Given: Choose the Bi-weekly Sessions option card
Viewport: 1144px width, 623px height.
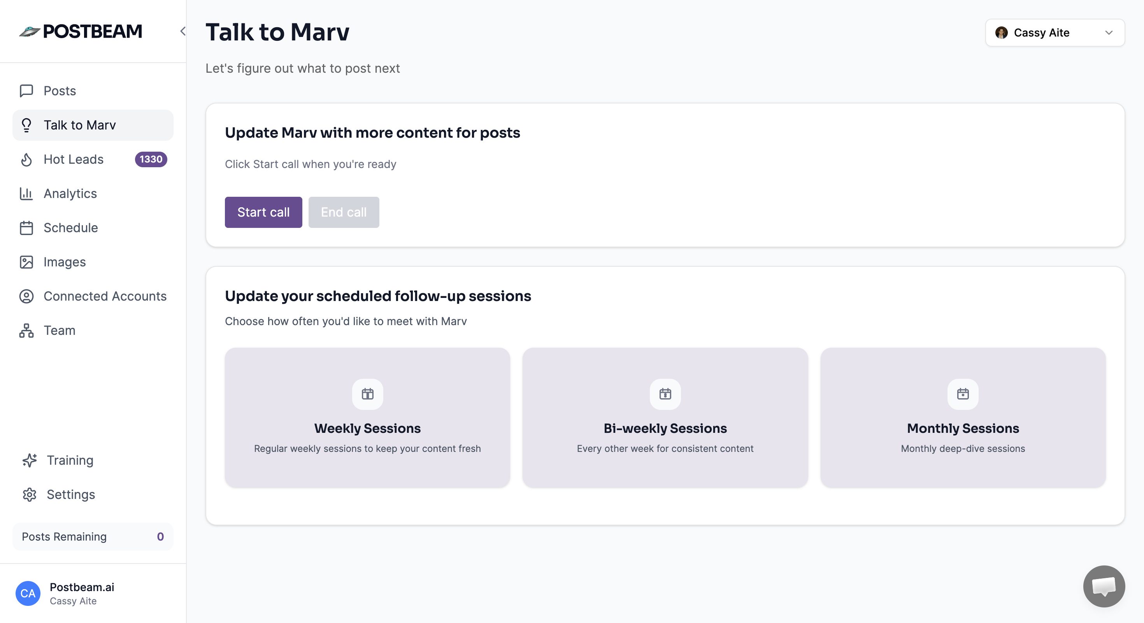Looking at the screenshot, I should [x=665, y=418].
